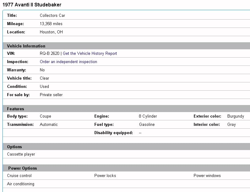Click the Gasoline fuel type value

pos(147,125)
